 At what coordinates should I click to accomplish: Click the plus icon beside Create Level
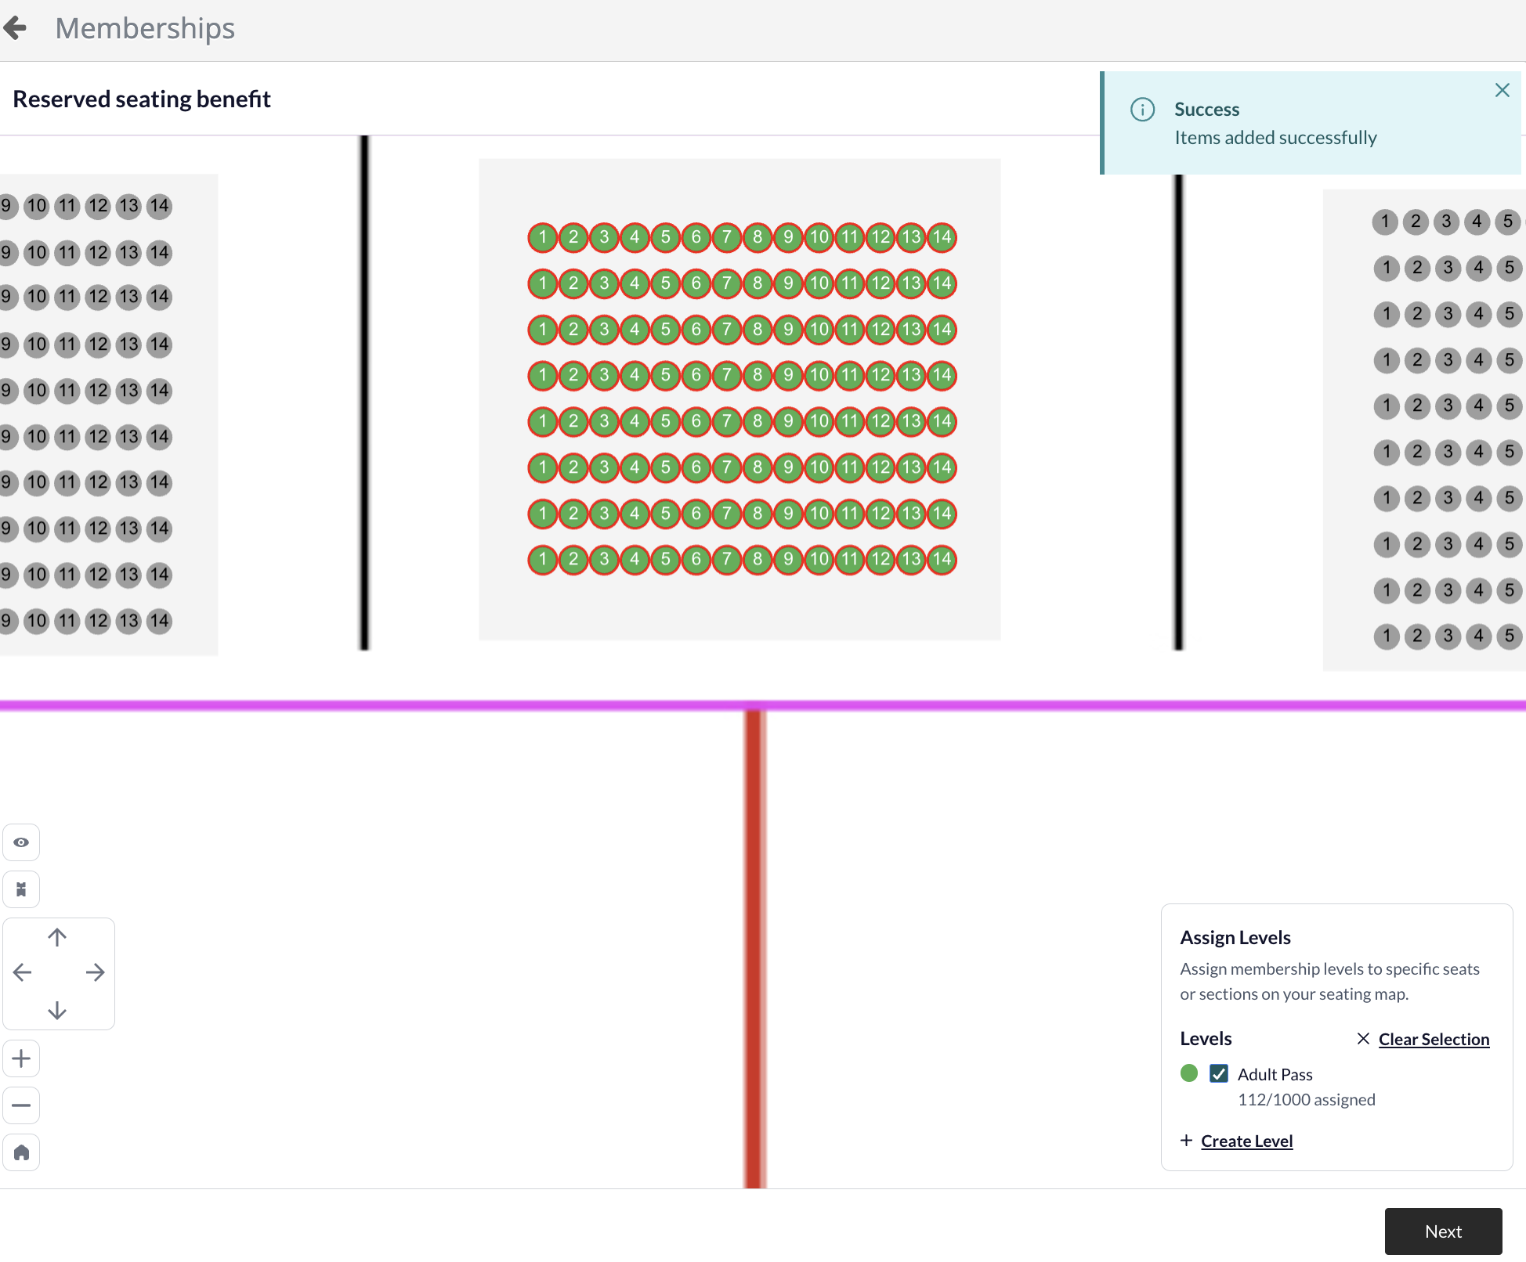coord(1186,1141)
